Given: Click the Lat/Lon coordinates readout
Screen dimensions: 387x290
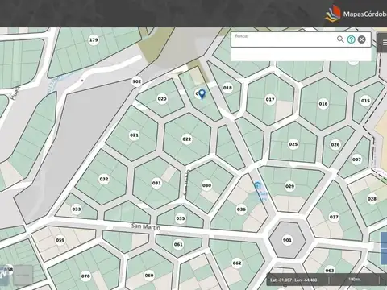Looking at the screenshot, I should tap(293, 280).
